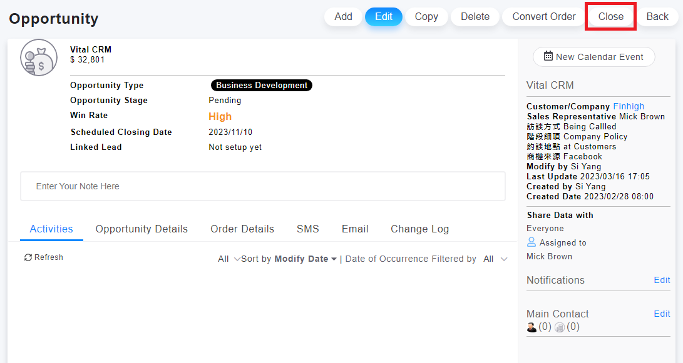Click the Assigned to person icon
Image resolution: width=683 pixels, height=363 pixels.
(x=532, y=242)
